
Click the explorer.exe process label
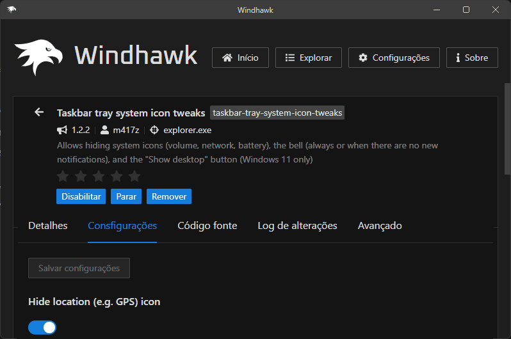188,130
